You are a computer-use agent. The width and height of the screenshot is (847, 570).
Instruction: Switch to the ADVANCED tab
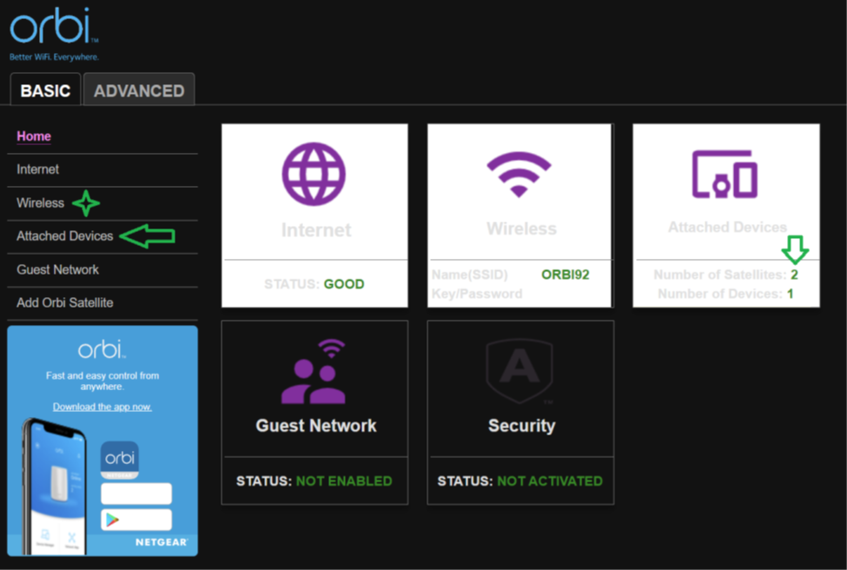pyautogui.click(x=139, y=90)
